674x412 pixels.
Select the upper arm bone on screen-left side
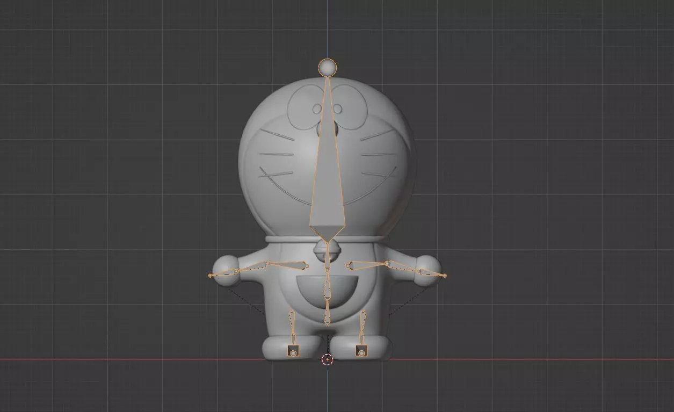(287, 264)
